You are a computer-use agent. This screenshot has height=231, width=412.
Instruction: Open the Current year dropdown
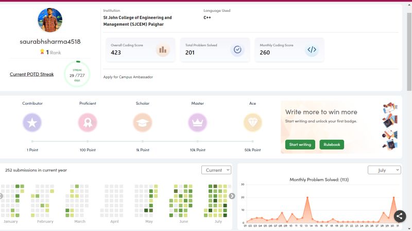pos(216,170)
